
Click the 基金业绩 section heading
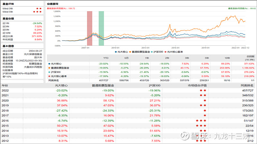[8, 19]
